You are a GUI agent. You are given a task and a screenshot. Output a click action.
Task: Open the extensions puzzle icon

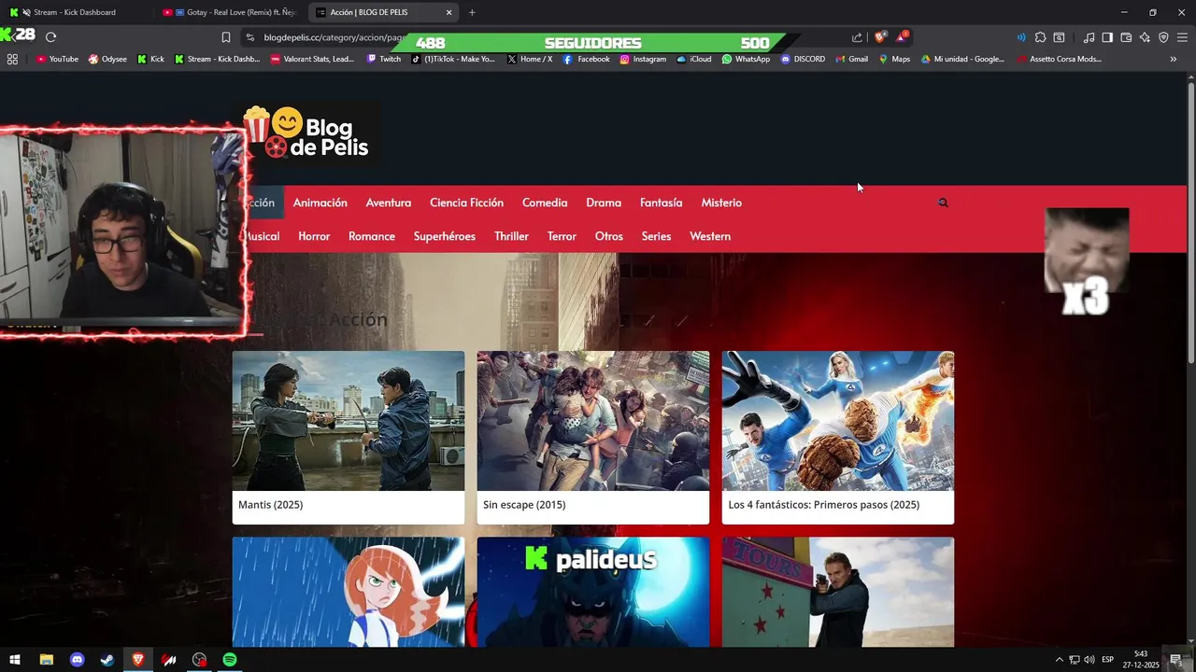coord(1040,37)
